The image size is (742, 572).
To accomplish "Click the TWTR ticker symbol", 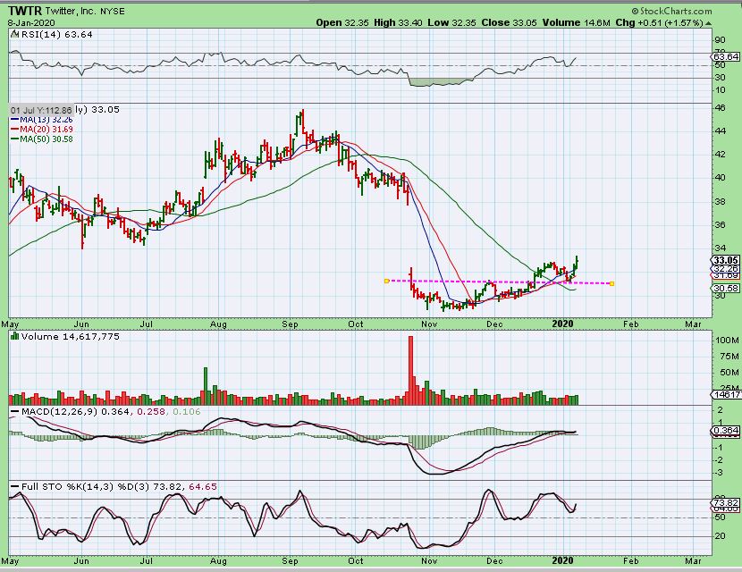I will [25, 10].
